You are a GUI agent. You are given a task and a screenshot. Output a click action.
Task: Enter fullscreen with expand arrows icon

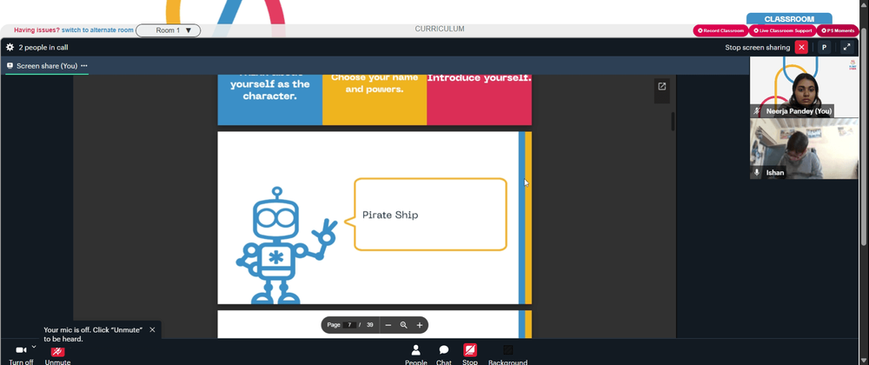(846, 48)
